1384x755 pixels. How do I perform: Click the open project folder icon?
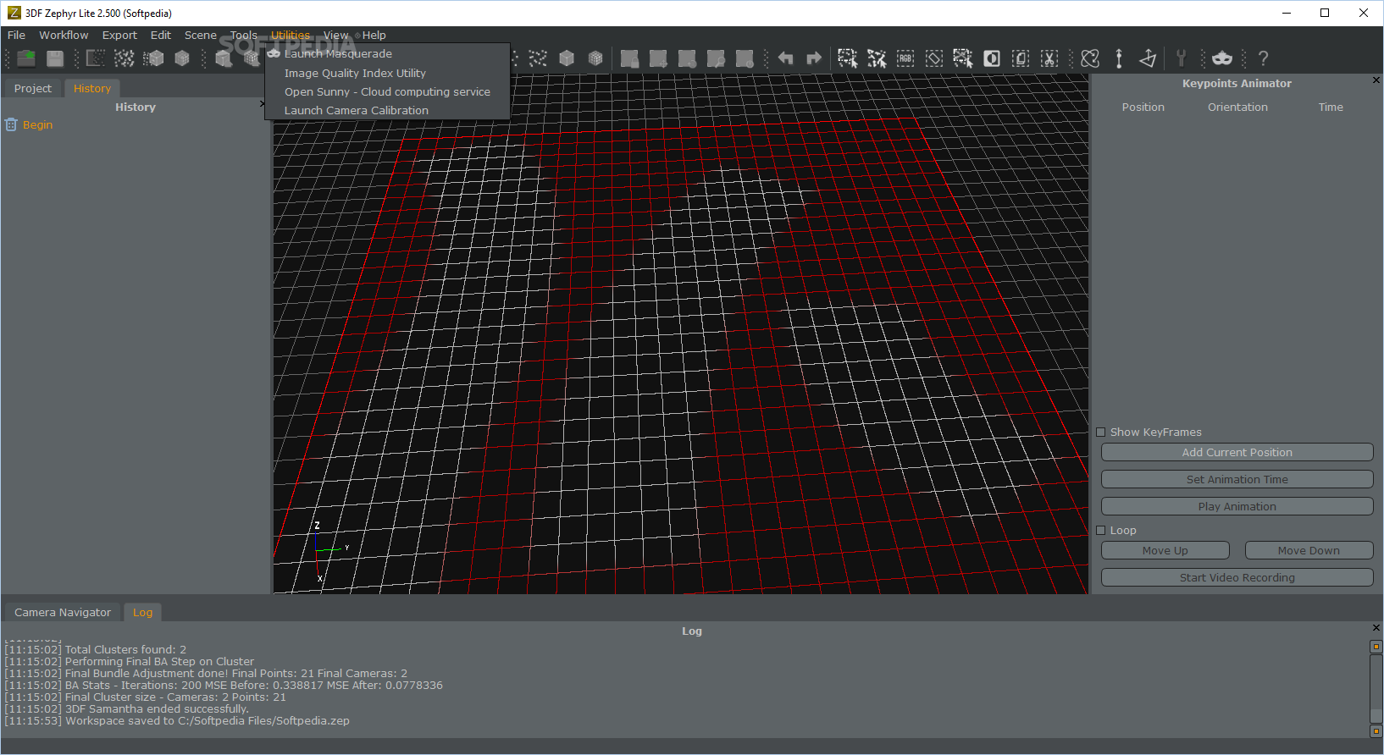pyautogui.click(x=26, y=58)
